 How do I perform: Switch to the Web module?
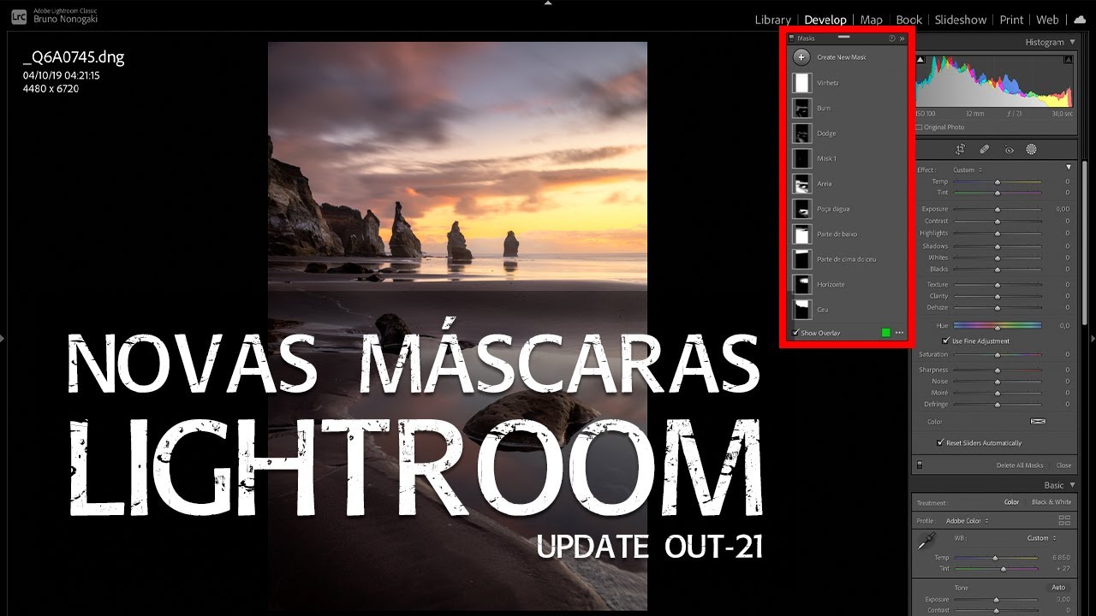coord(1047,20)
